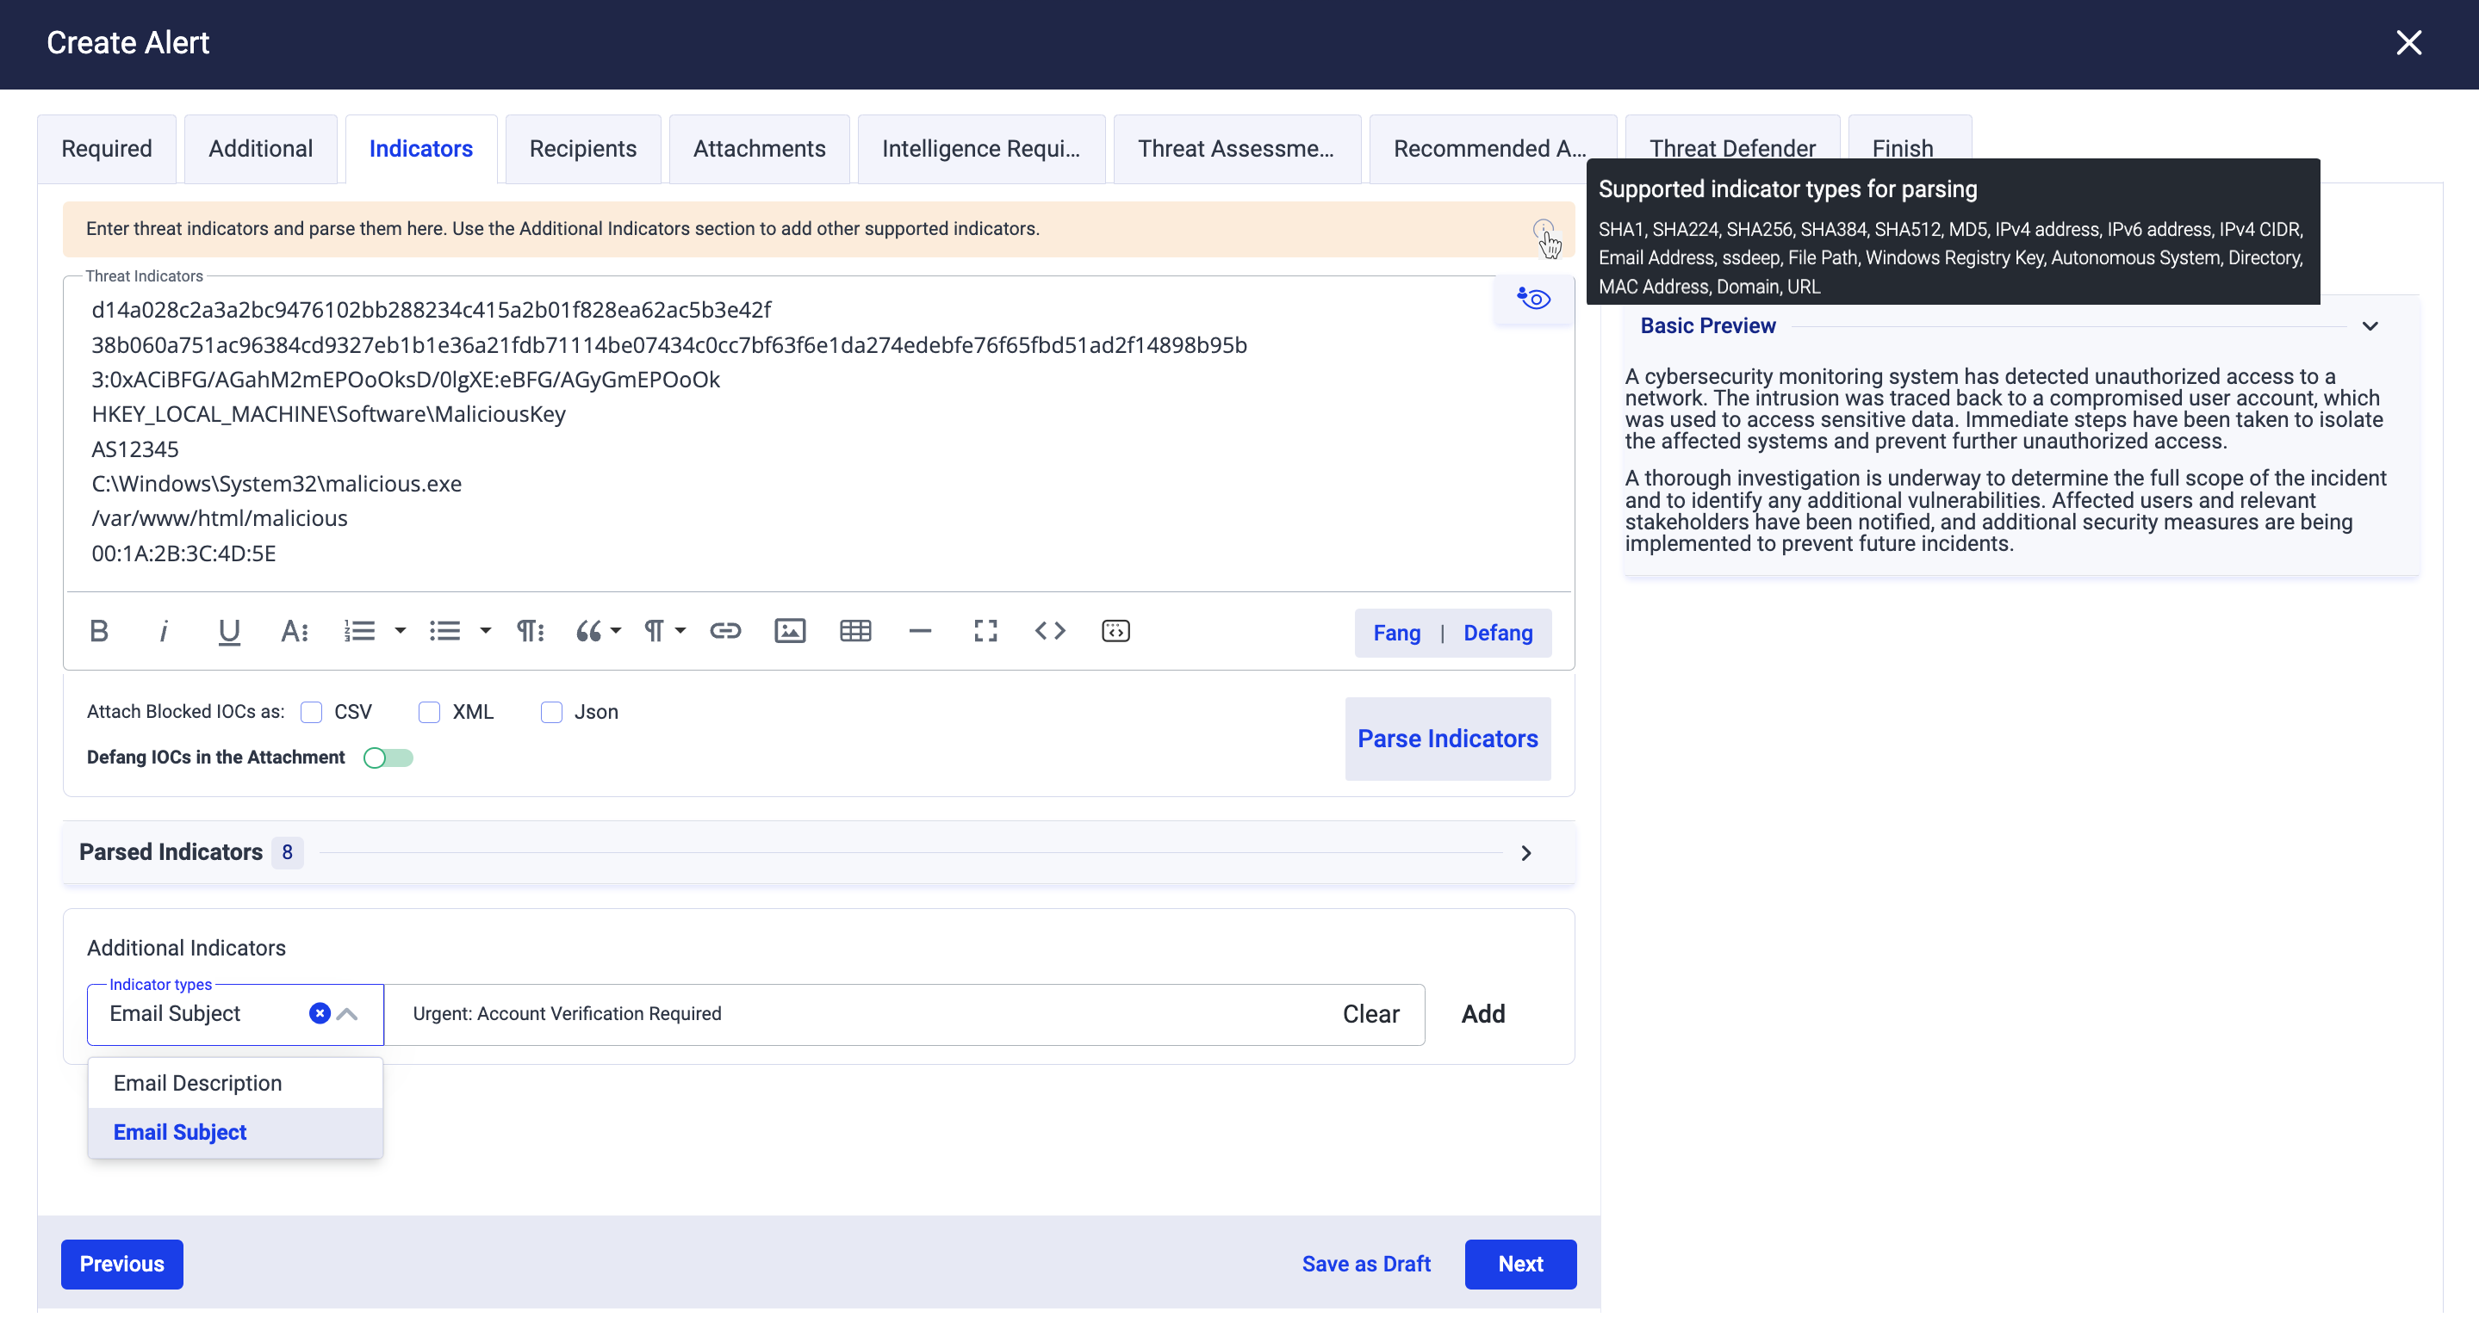This screenshot has width=2479, height=1336.
Task: Open the Attachments tab
Action: point(758,149)
